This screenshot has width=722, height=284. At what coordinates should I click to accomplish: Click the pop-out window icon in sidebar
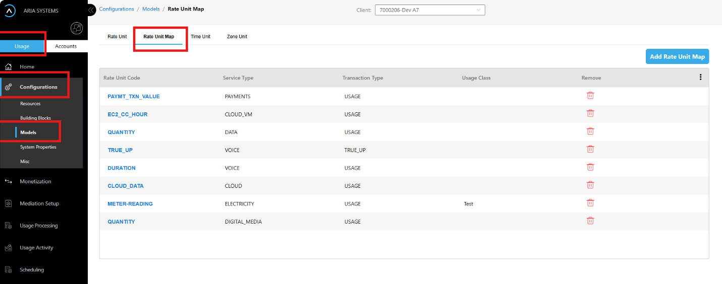76,29
